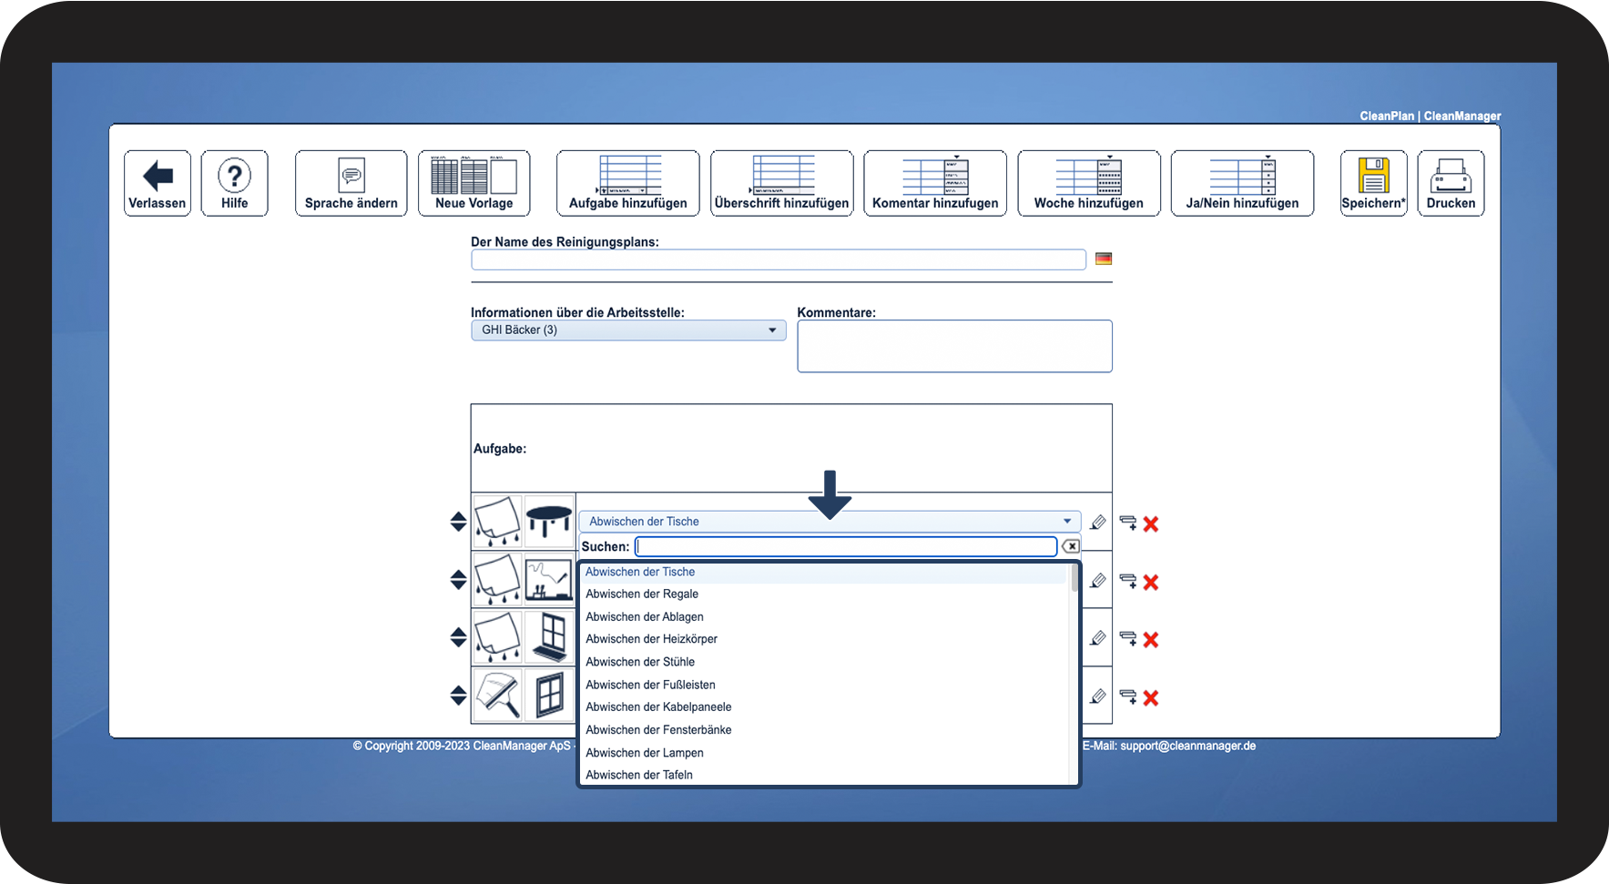1609x884 pixels.
Task: Delete the Abwischen der Tische row with red X
Action: click(x=1151, y=523)
